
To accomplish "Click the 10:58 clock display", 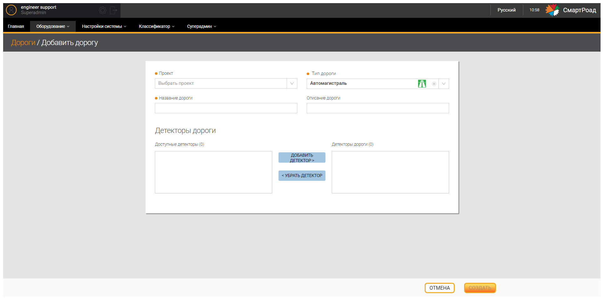I will click(534, 10).
